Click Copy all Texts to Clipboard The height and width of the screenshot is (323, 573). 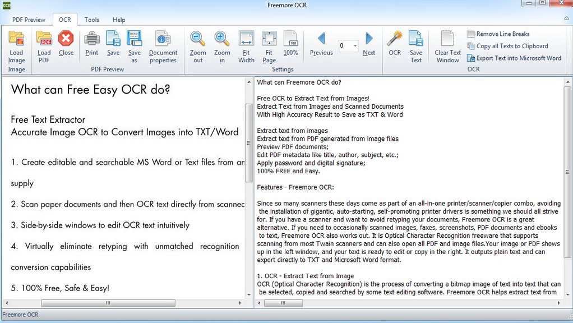[x=507, y=46]
